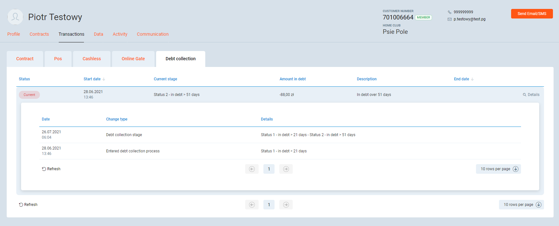Screen dimensions: 559x226
Task: Click the phone icon next to 999999999
Action: coord(449,12)
